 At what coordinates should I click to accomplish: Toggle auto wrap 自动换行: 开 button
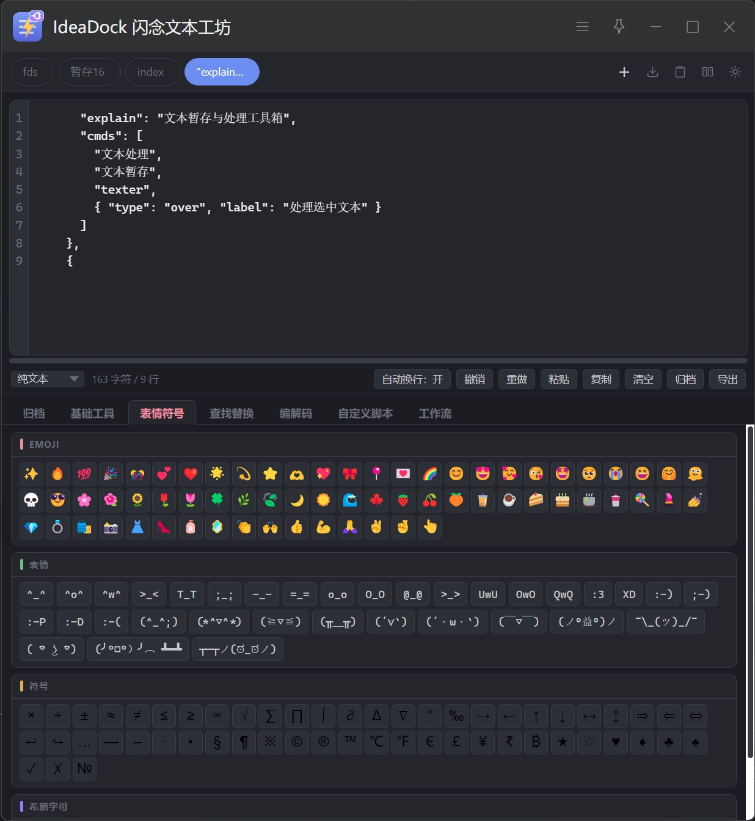pyautogui.click(x=412, y=379)
